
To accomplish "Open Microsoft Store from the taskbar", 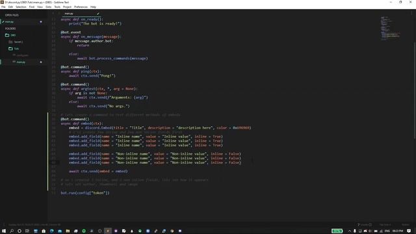I will point(44,231).
